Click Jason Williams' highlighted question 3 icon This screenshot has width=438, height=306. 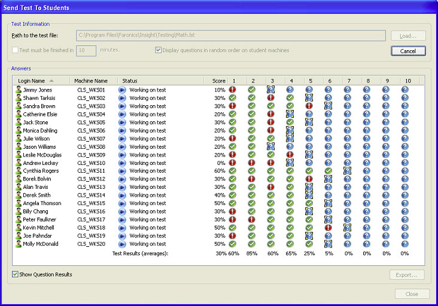click(x=270, y=146)
